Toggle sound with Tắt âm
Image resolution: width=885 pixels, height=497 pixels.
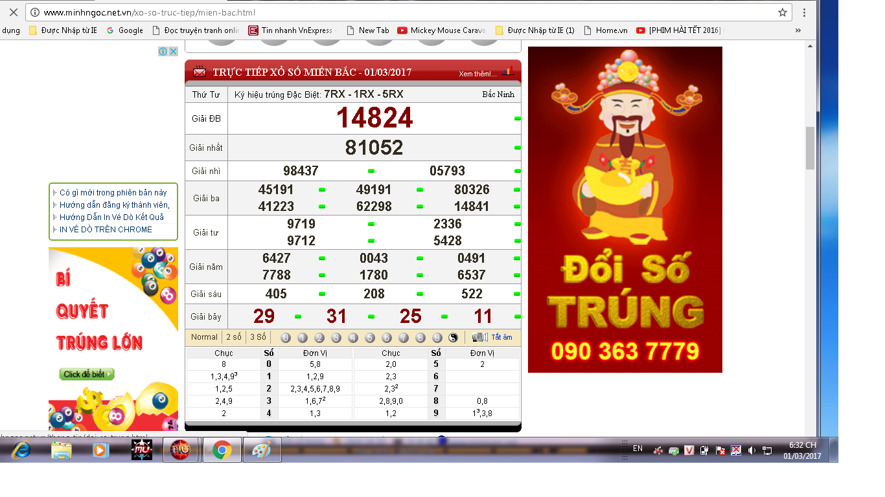point(501,337)
